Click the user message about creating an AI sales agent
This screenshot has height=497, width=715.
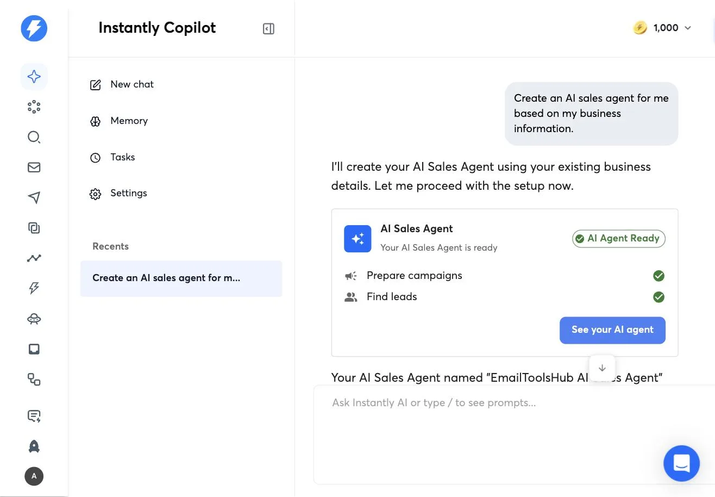point(591,114)
